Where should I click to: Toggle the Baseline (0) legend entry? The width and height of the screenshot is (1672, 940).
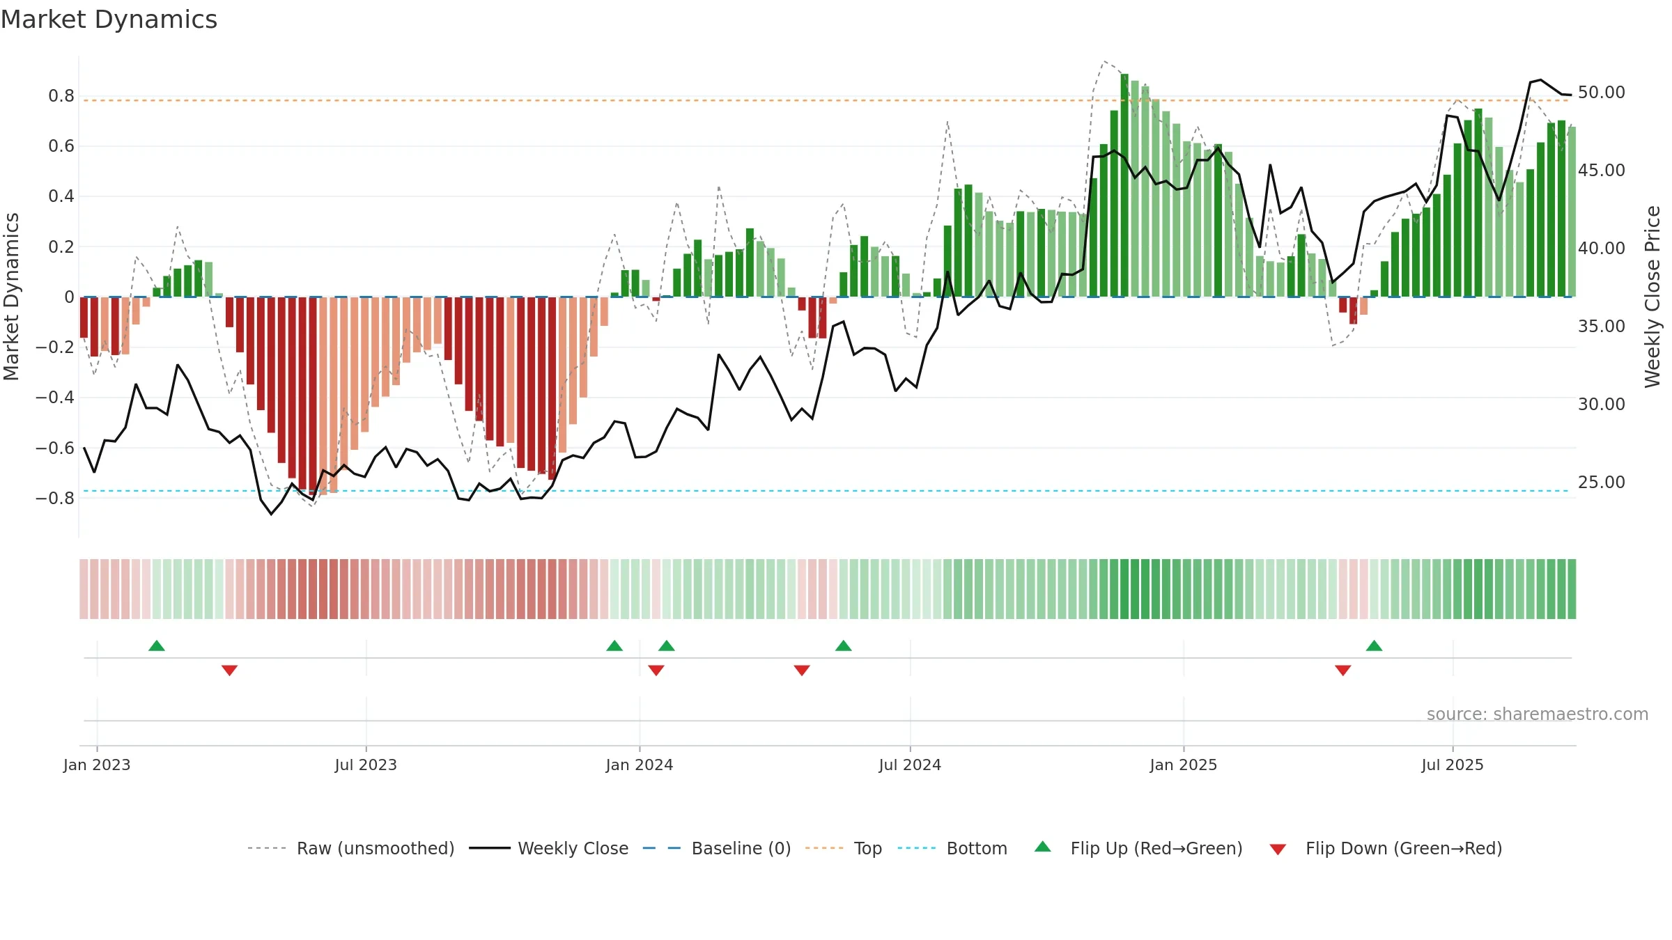[x=717, y=848]
